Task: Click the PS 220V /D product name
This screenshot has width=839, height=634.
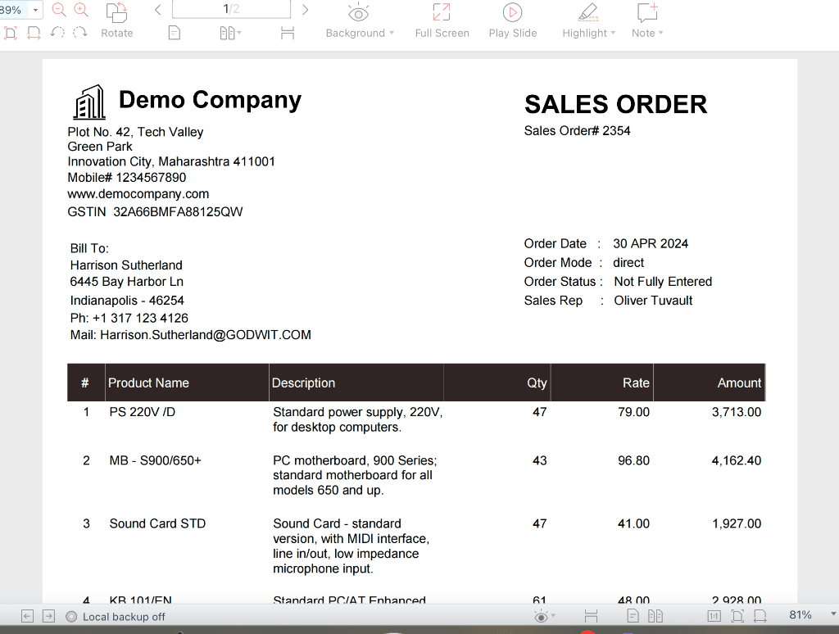Action: point(143,412)
